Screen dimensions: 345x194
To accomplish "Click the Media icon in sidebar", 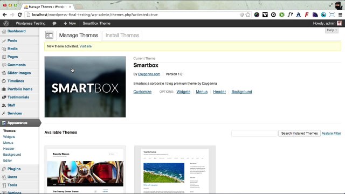I will tap(4, 49).
